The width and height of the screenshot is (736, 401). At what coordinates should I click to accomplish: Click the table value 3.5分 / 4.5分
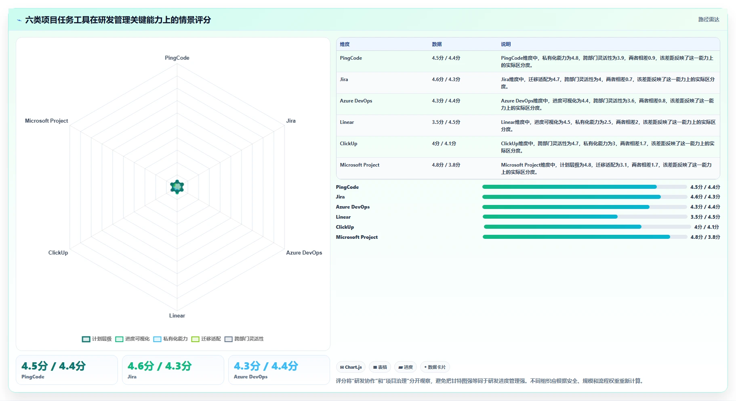[446, 122]
